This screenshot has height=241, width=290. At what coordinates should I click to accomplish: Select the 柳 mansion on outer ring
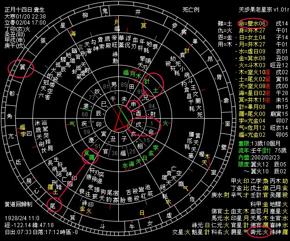[84, 16]
